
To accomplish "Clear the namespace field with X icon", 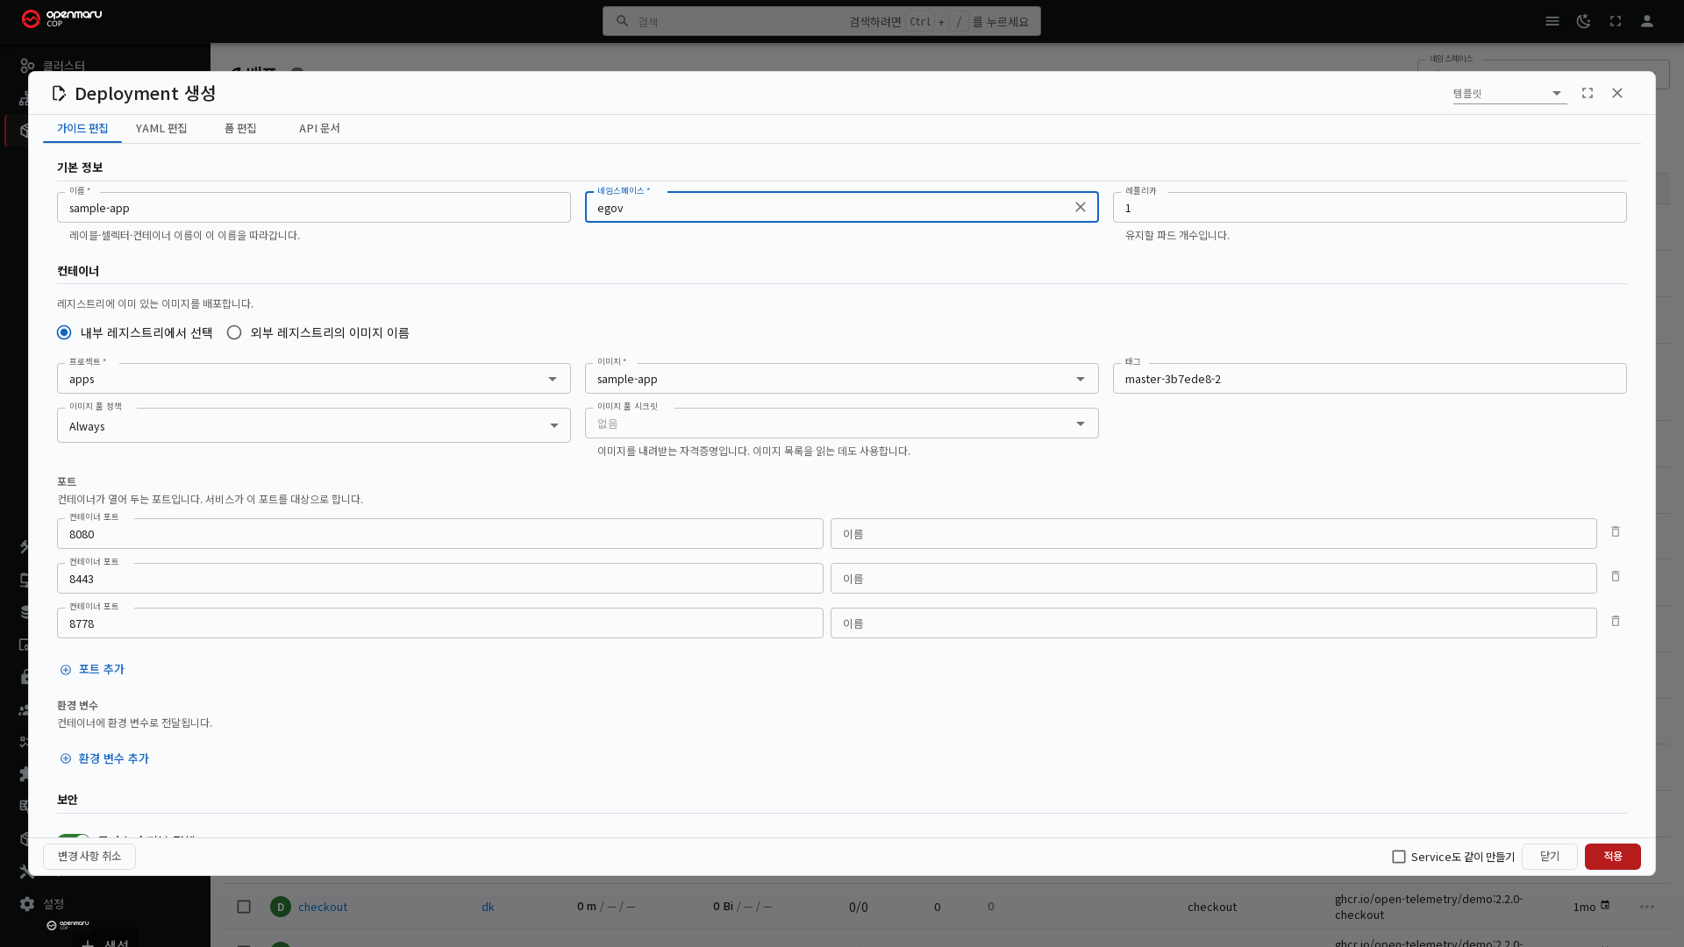I will tap(1081, 207).
